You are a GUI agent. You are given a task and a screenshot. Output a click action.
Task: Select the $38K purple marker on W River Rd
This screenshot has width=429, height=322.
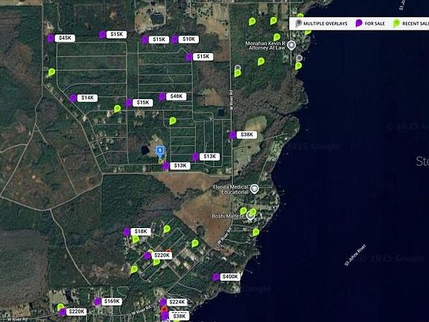point(232,135)
